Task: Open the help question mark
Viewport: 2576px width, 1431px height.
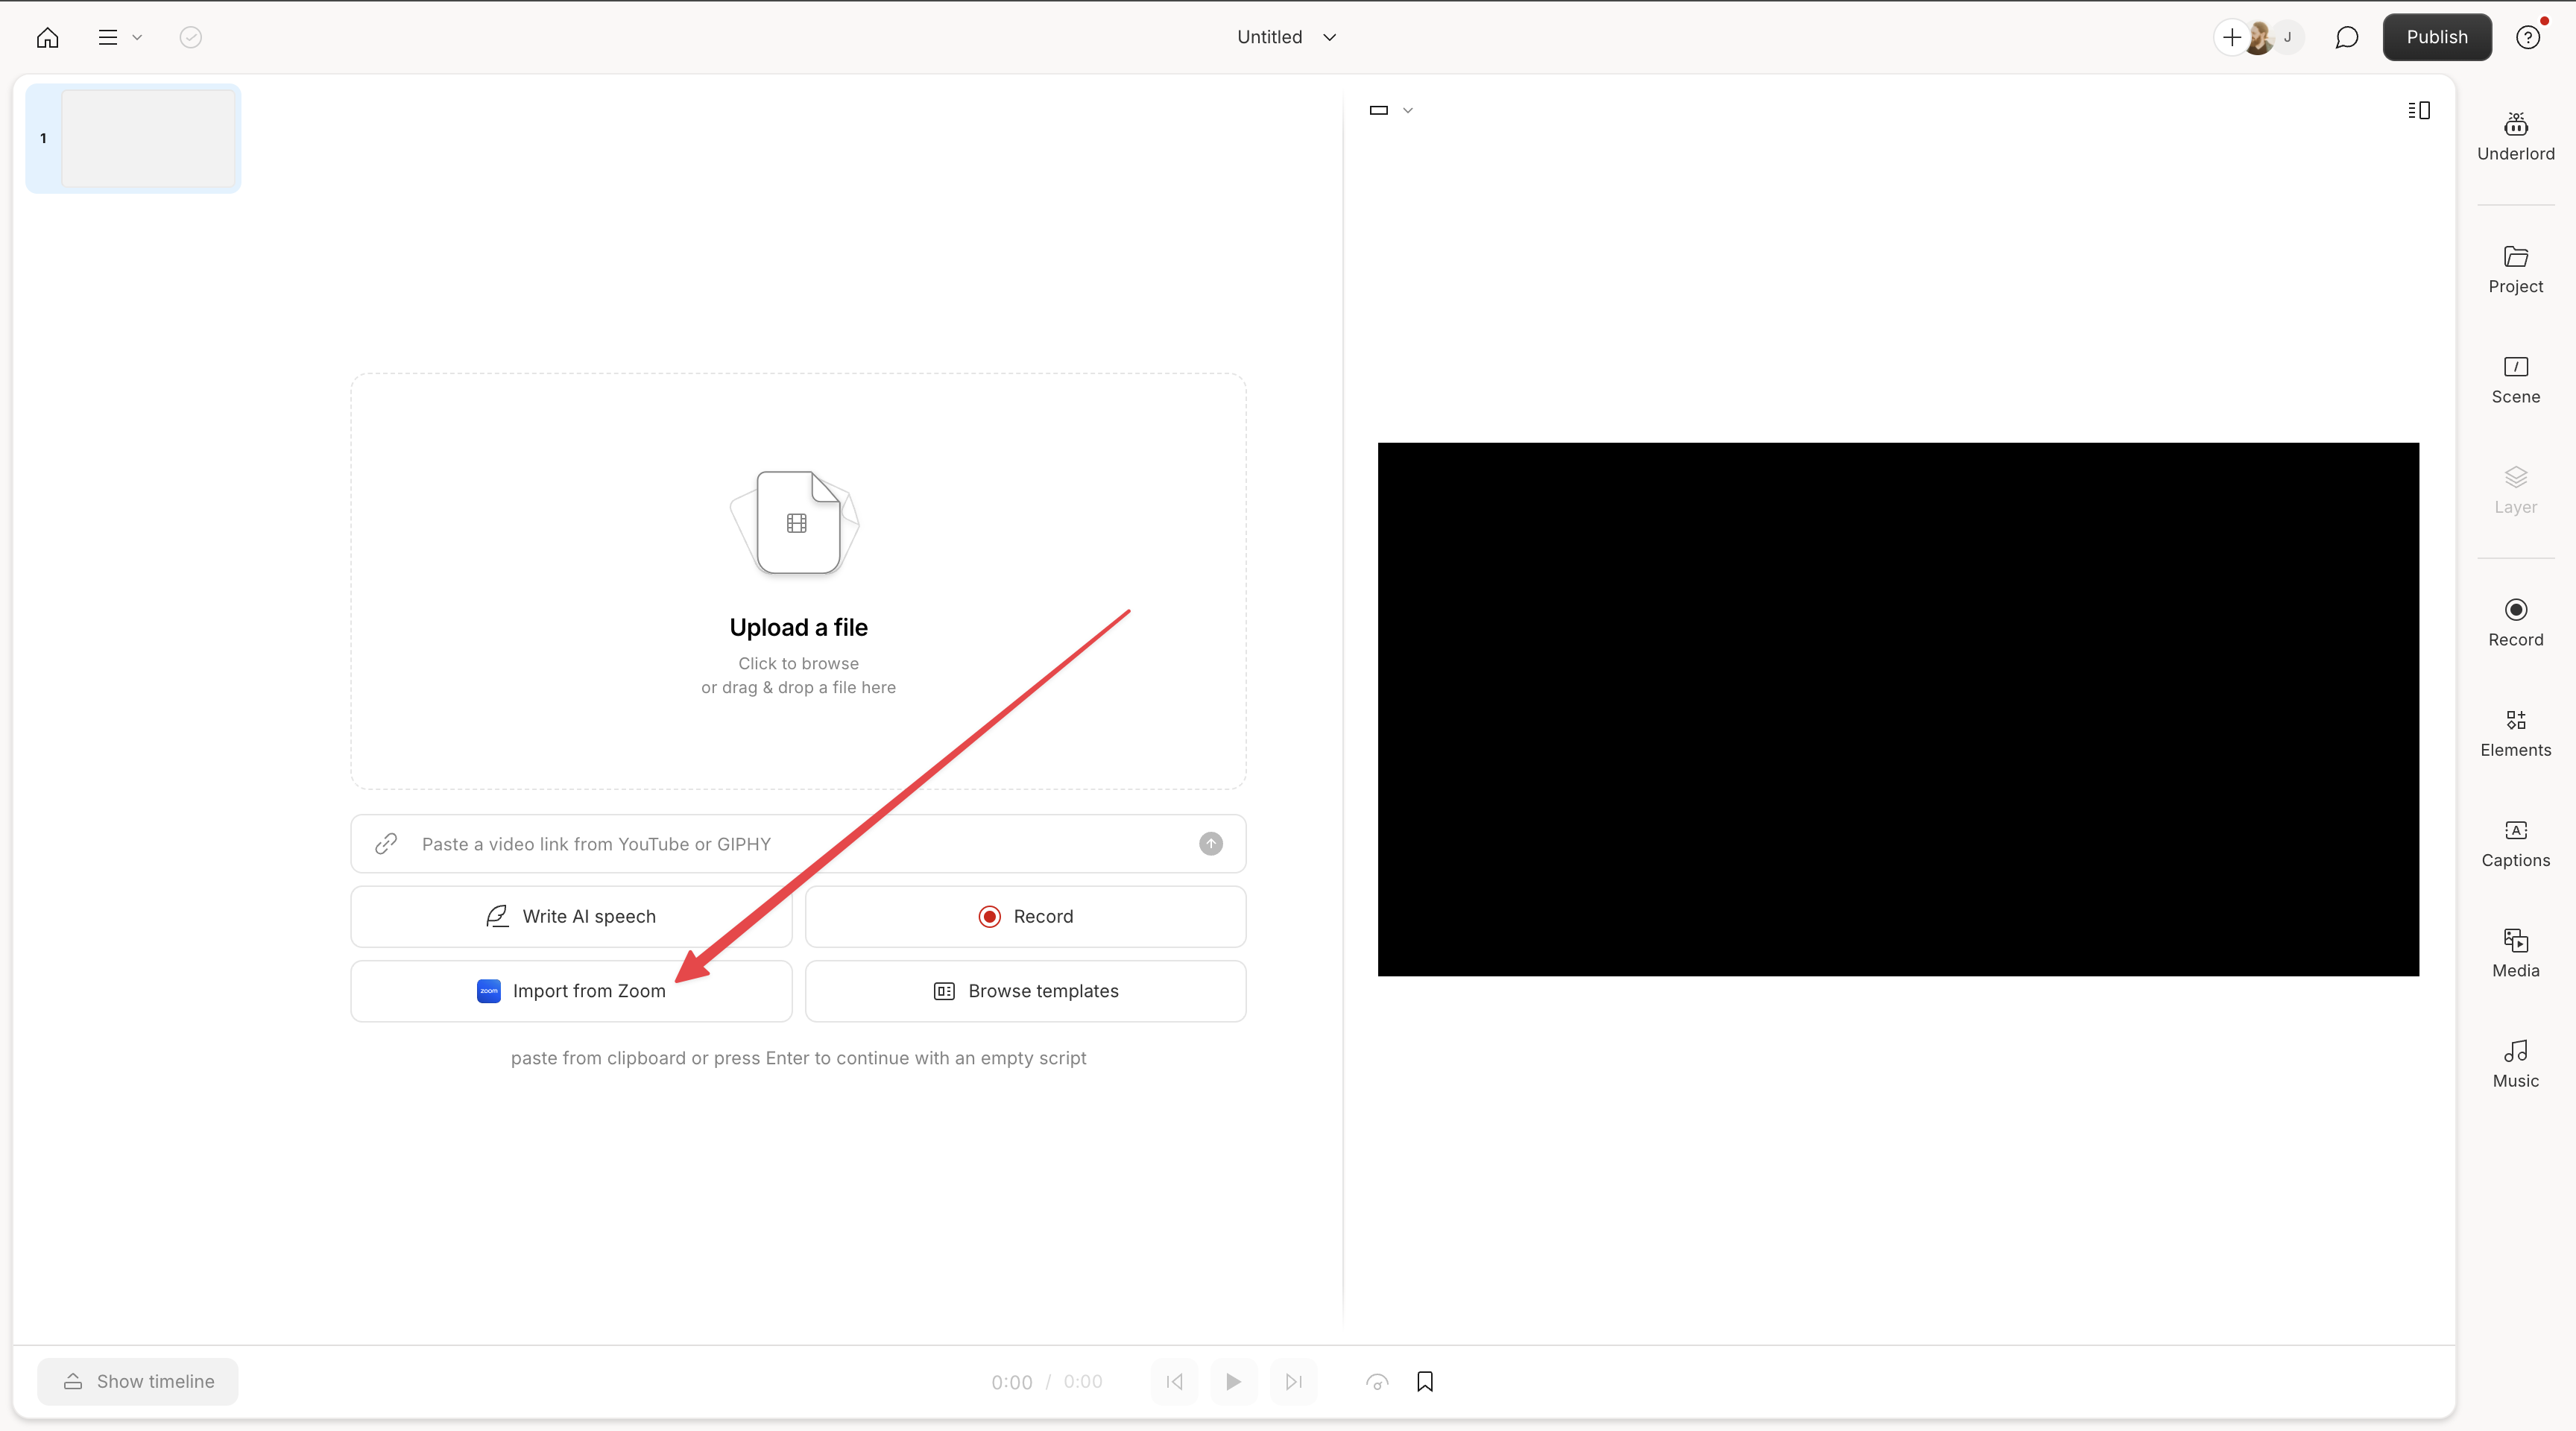Action: pos(2527,37)
